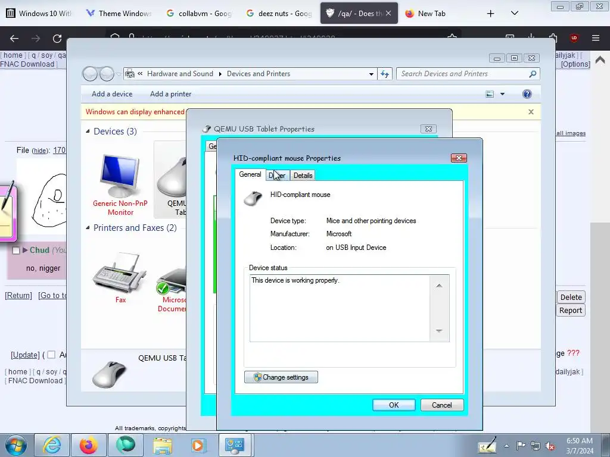The image size is (610, 457).
Task: Close the QEMU USB Tablet Properties window
Action: coord(428,129)
